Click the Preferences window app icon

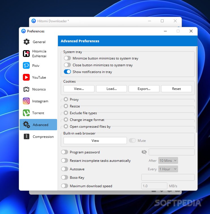pyautogui.click(x=23, y=31)
